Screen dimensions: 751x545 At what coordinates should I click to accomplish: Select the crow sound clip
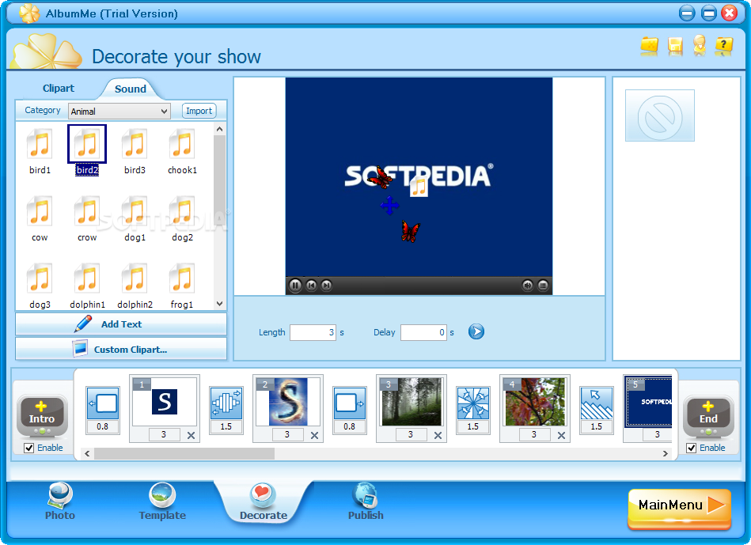87,218
